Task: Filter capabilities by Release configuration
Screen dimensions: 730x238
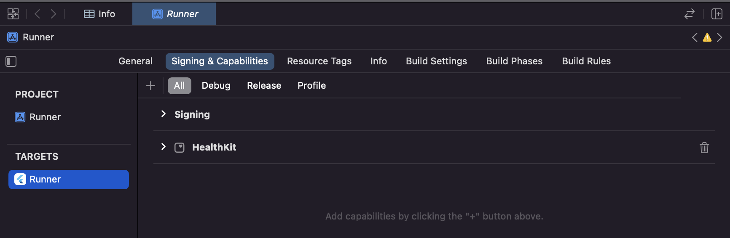Action: (264, 85)
